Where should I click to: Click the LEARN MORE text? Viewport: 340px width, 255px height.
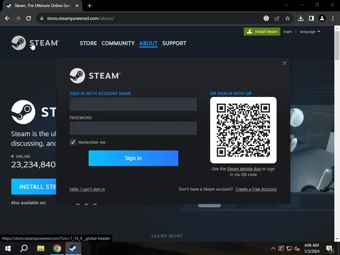(167, 236)
